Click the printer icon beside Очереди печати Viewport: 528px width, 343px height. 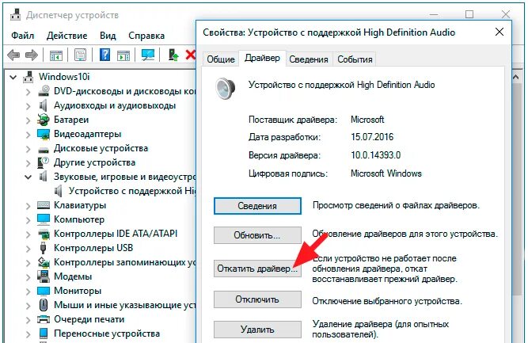point(44,319)
